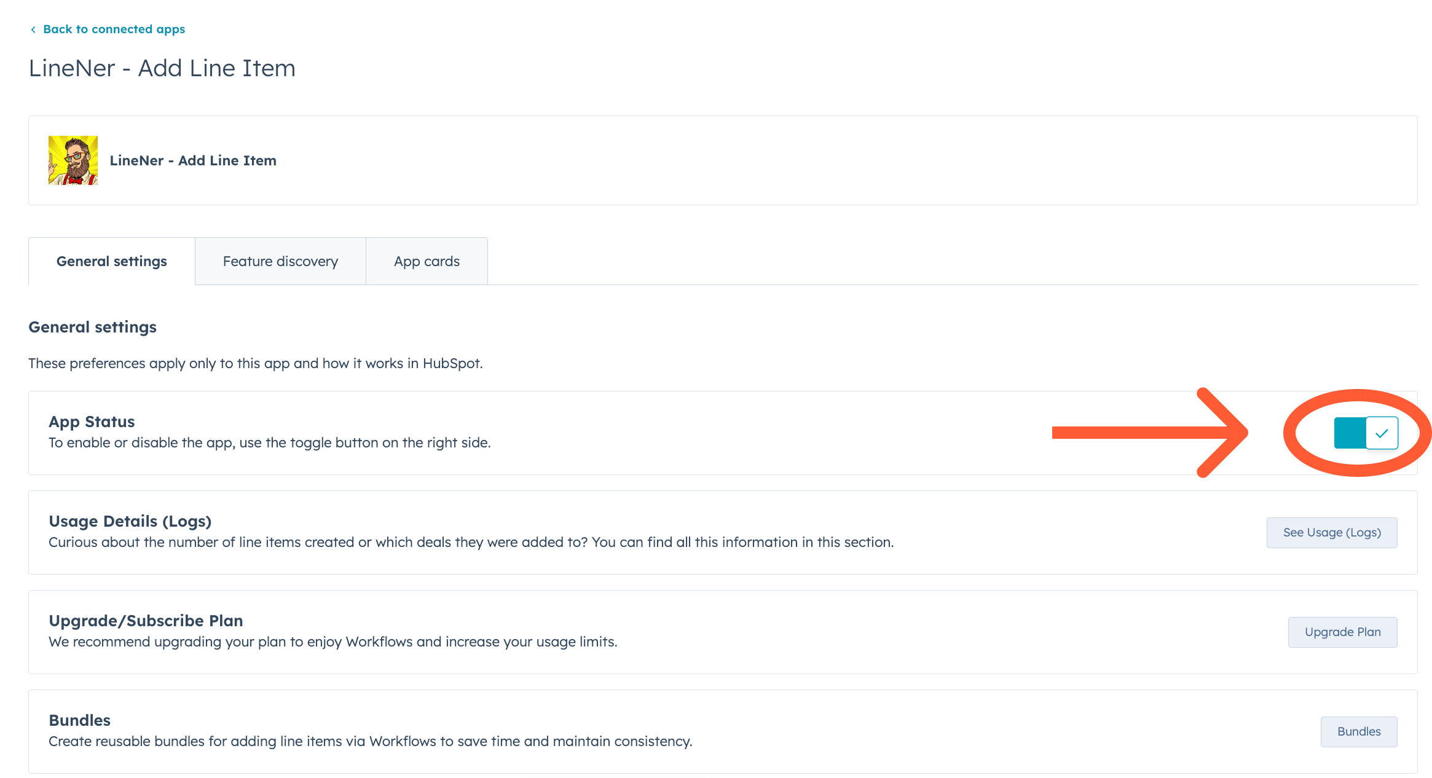Click the 'Bundles' section heading

coord(80,720)
